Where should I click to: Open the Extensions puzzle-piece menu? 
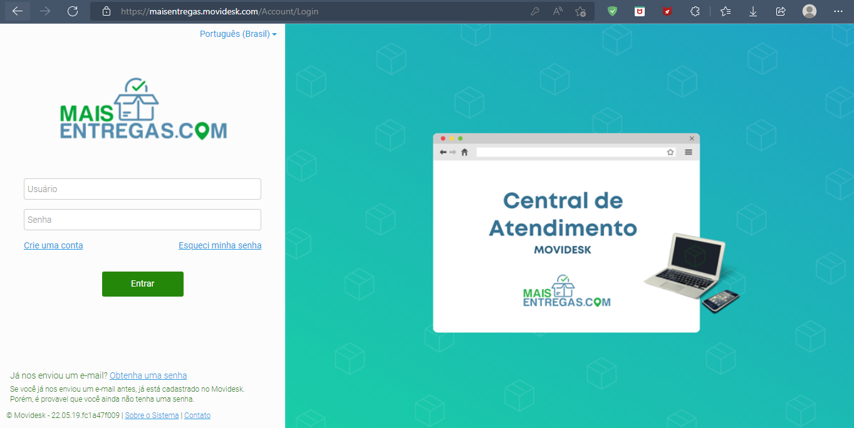[x=695, y=11]
